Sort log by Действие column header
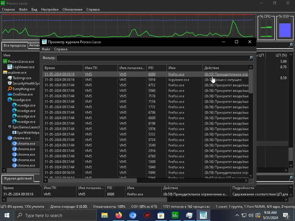The image size is (295, 221). click(x=226, y=68)
